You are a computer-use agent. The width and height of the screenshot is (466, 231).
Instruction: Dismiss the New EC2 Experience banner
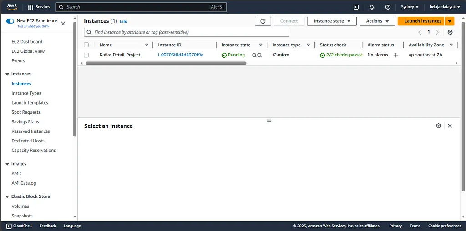63,24
